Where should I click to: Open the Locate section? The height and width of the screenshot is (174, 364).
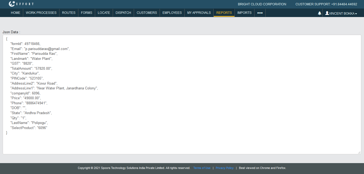(104, 13)
